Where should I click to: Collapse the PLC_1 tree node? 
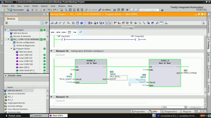tap(9, 39)
